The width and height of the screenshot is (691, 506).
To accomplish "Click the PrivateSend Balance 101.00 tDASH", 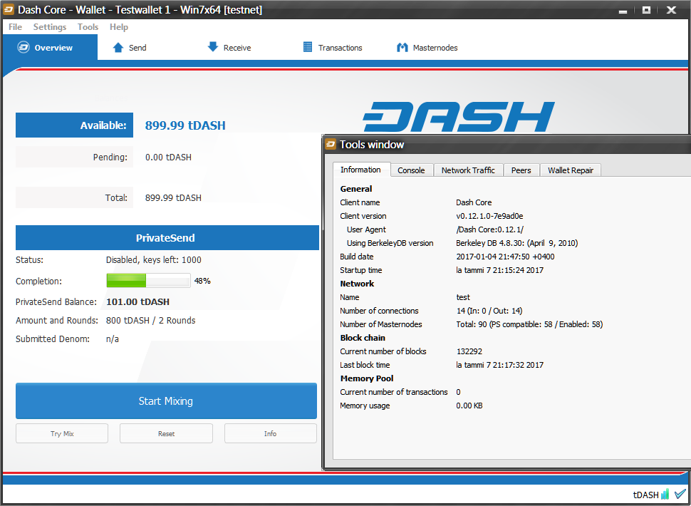I will [138, 302].
